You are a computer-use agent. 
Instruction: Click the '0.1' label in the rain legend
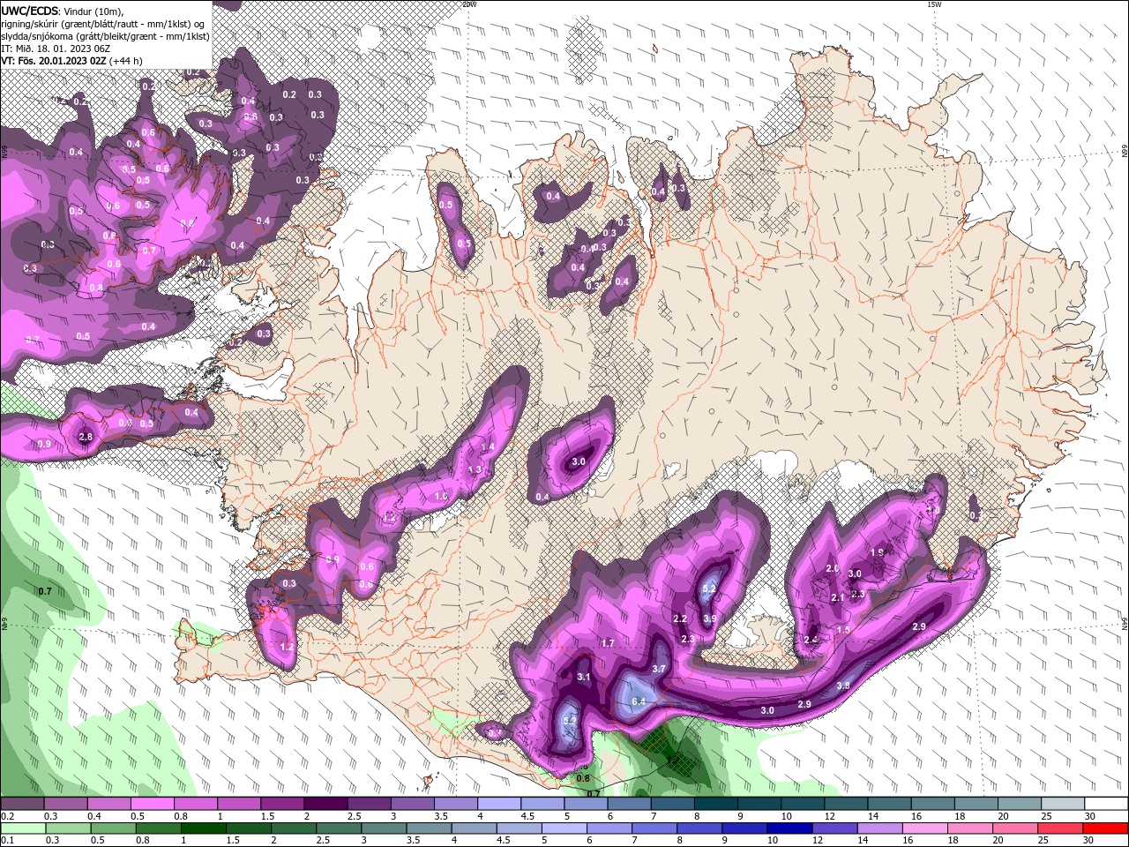coord(7,841)
